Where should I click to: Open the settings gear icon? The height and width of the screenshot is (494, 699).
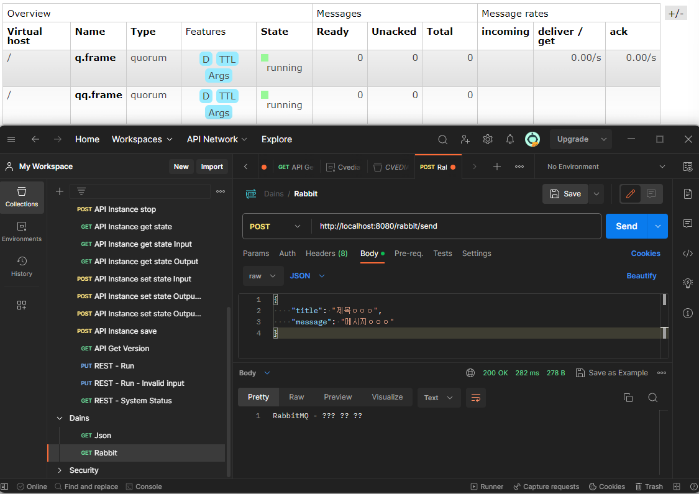488,140
